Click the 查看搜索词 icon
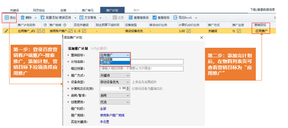288x128 pixels. pyautogui.click(x=131, y=18)
